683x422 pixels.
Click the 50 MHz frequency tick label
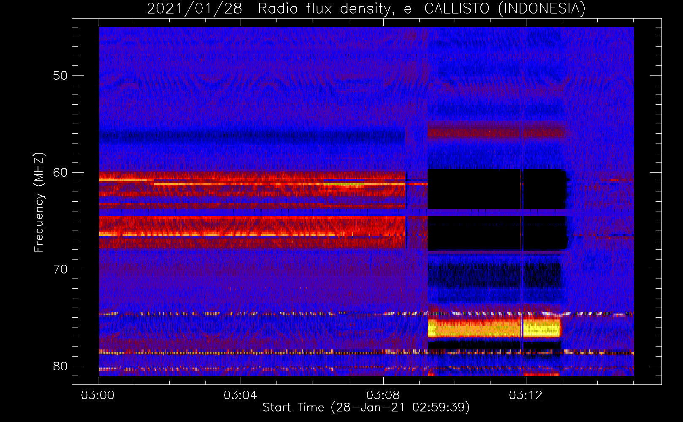tap(60, 76)
